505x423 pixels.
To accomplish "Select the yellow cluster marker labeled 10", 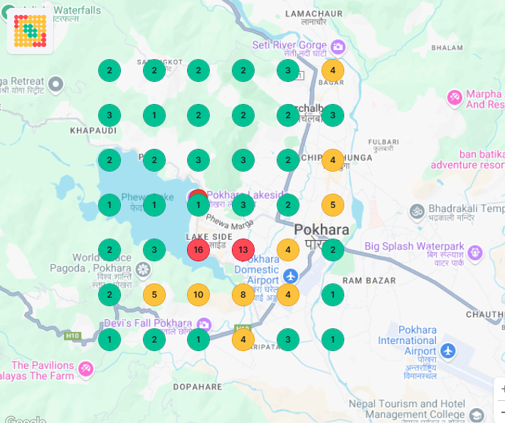I will [198, 295].
